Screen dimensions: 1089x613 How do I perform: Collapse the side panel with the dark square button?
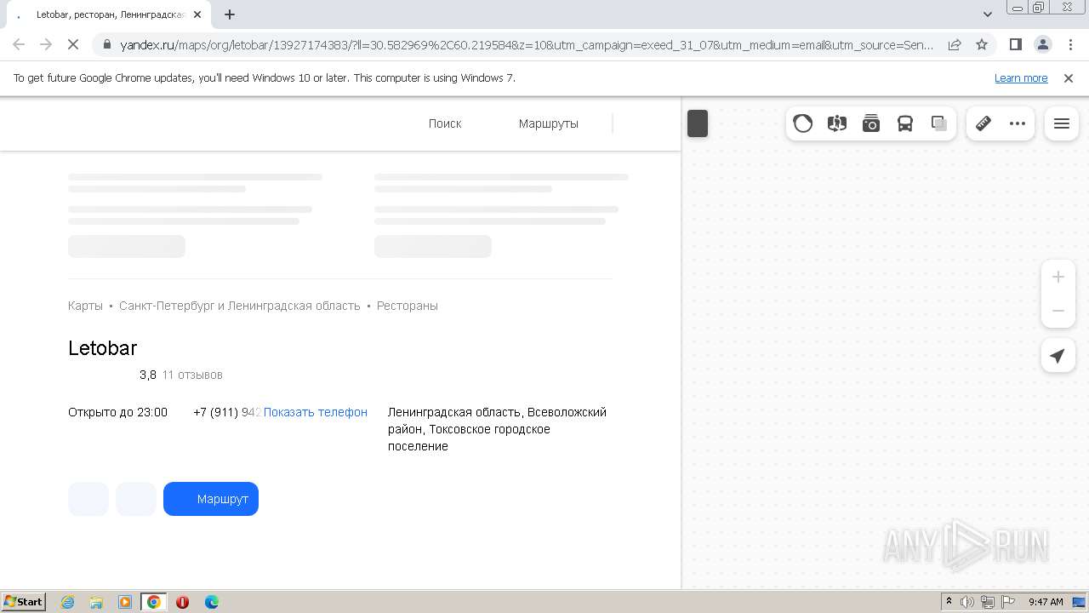[698, 123]
